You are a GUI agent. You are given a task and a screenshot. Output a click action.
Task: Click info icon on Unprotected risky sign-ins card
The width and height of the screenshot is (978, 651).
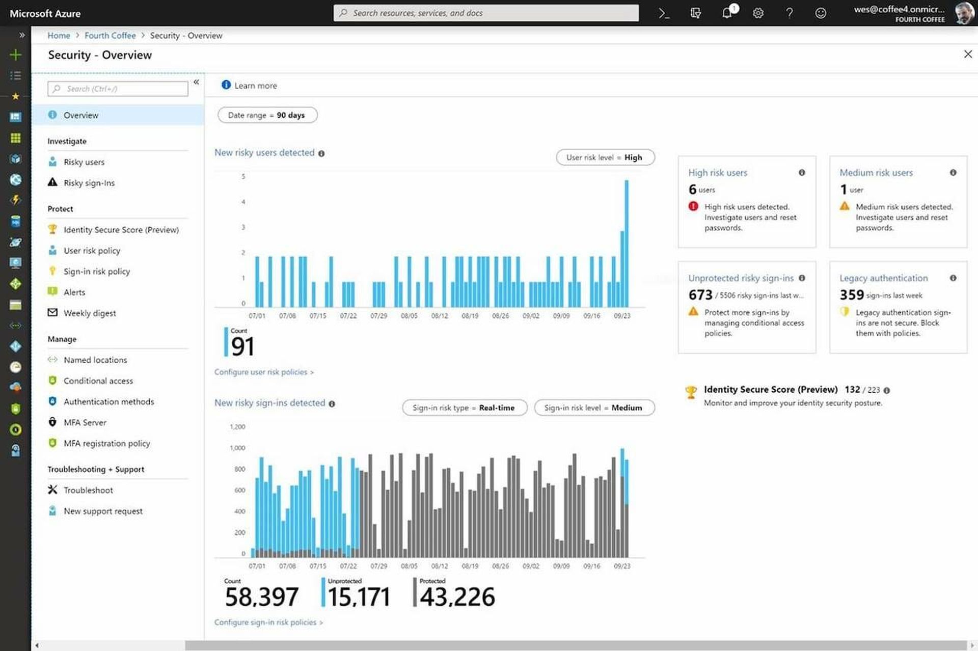[x=802, y=278]
